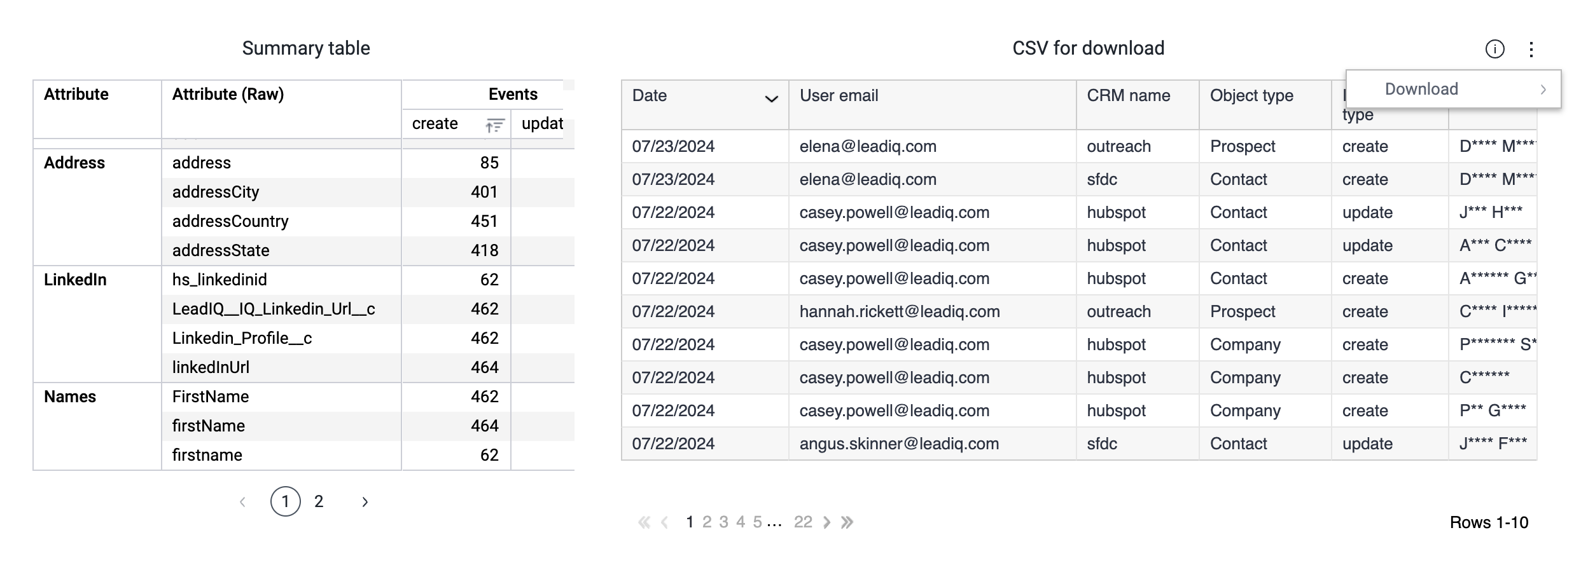Open page 5 of CSV table

pos(757,522)
